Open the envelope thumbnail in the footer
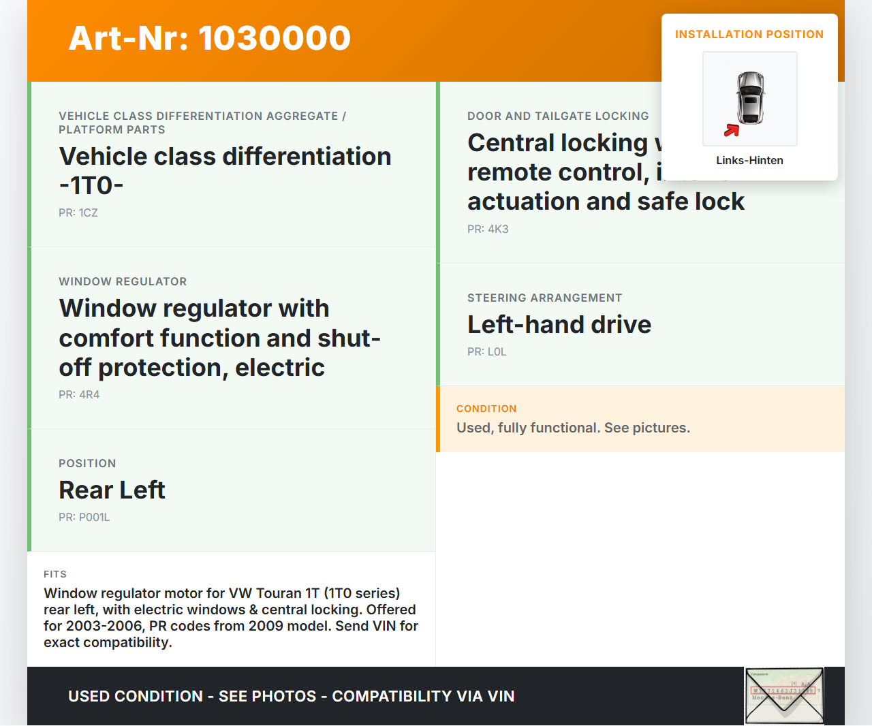Image resolution: width=872 pixels, height=726 pixels. [x=784, y=696]
